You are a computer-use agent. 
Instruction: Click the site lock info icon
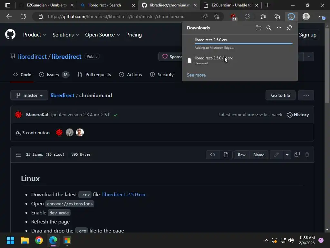pos(41,16)
